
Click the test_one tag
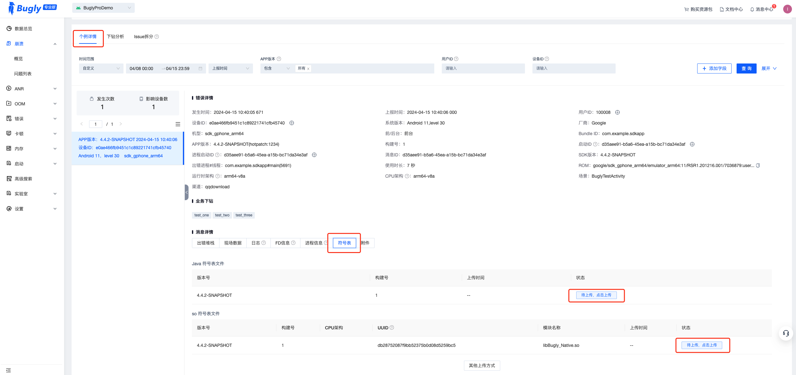(202, 215)
